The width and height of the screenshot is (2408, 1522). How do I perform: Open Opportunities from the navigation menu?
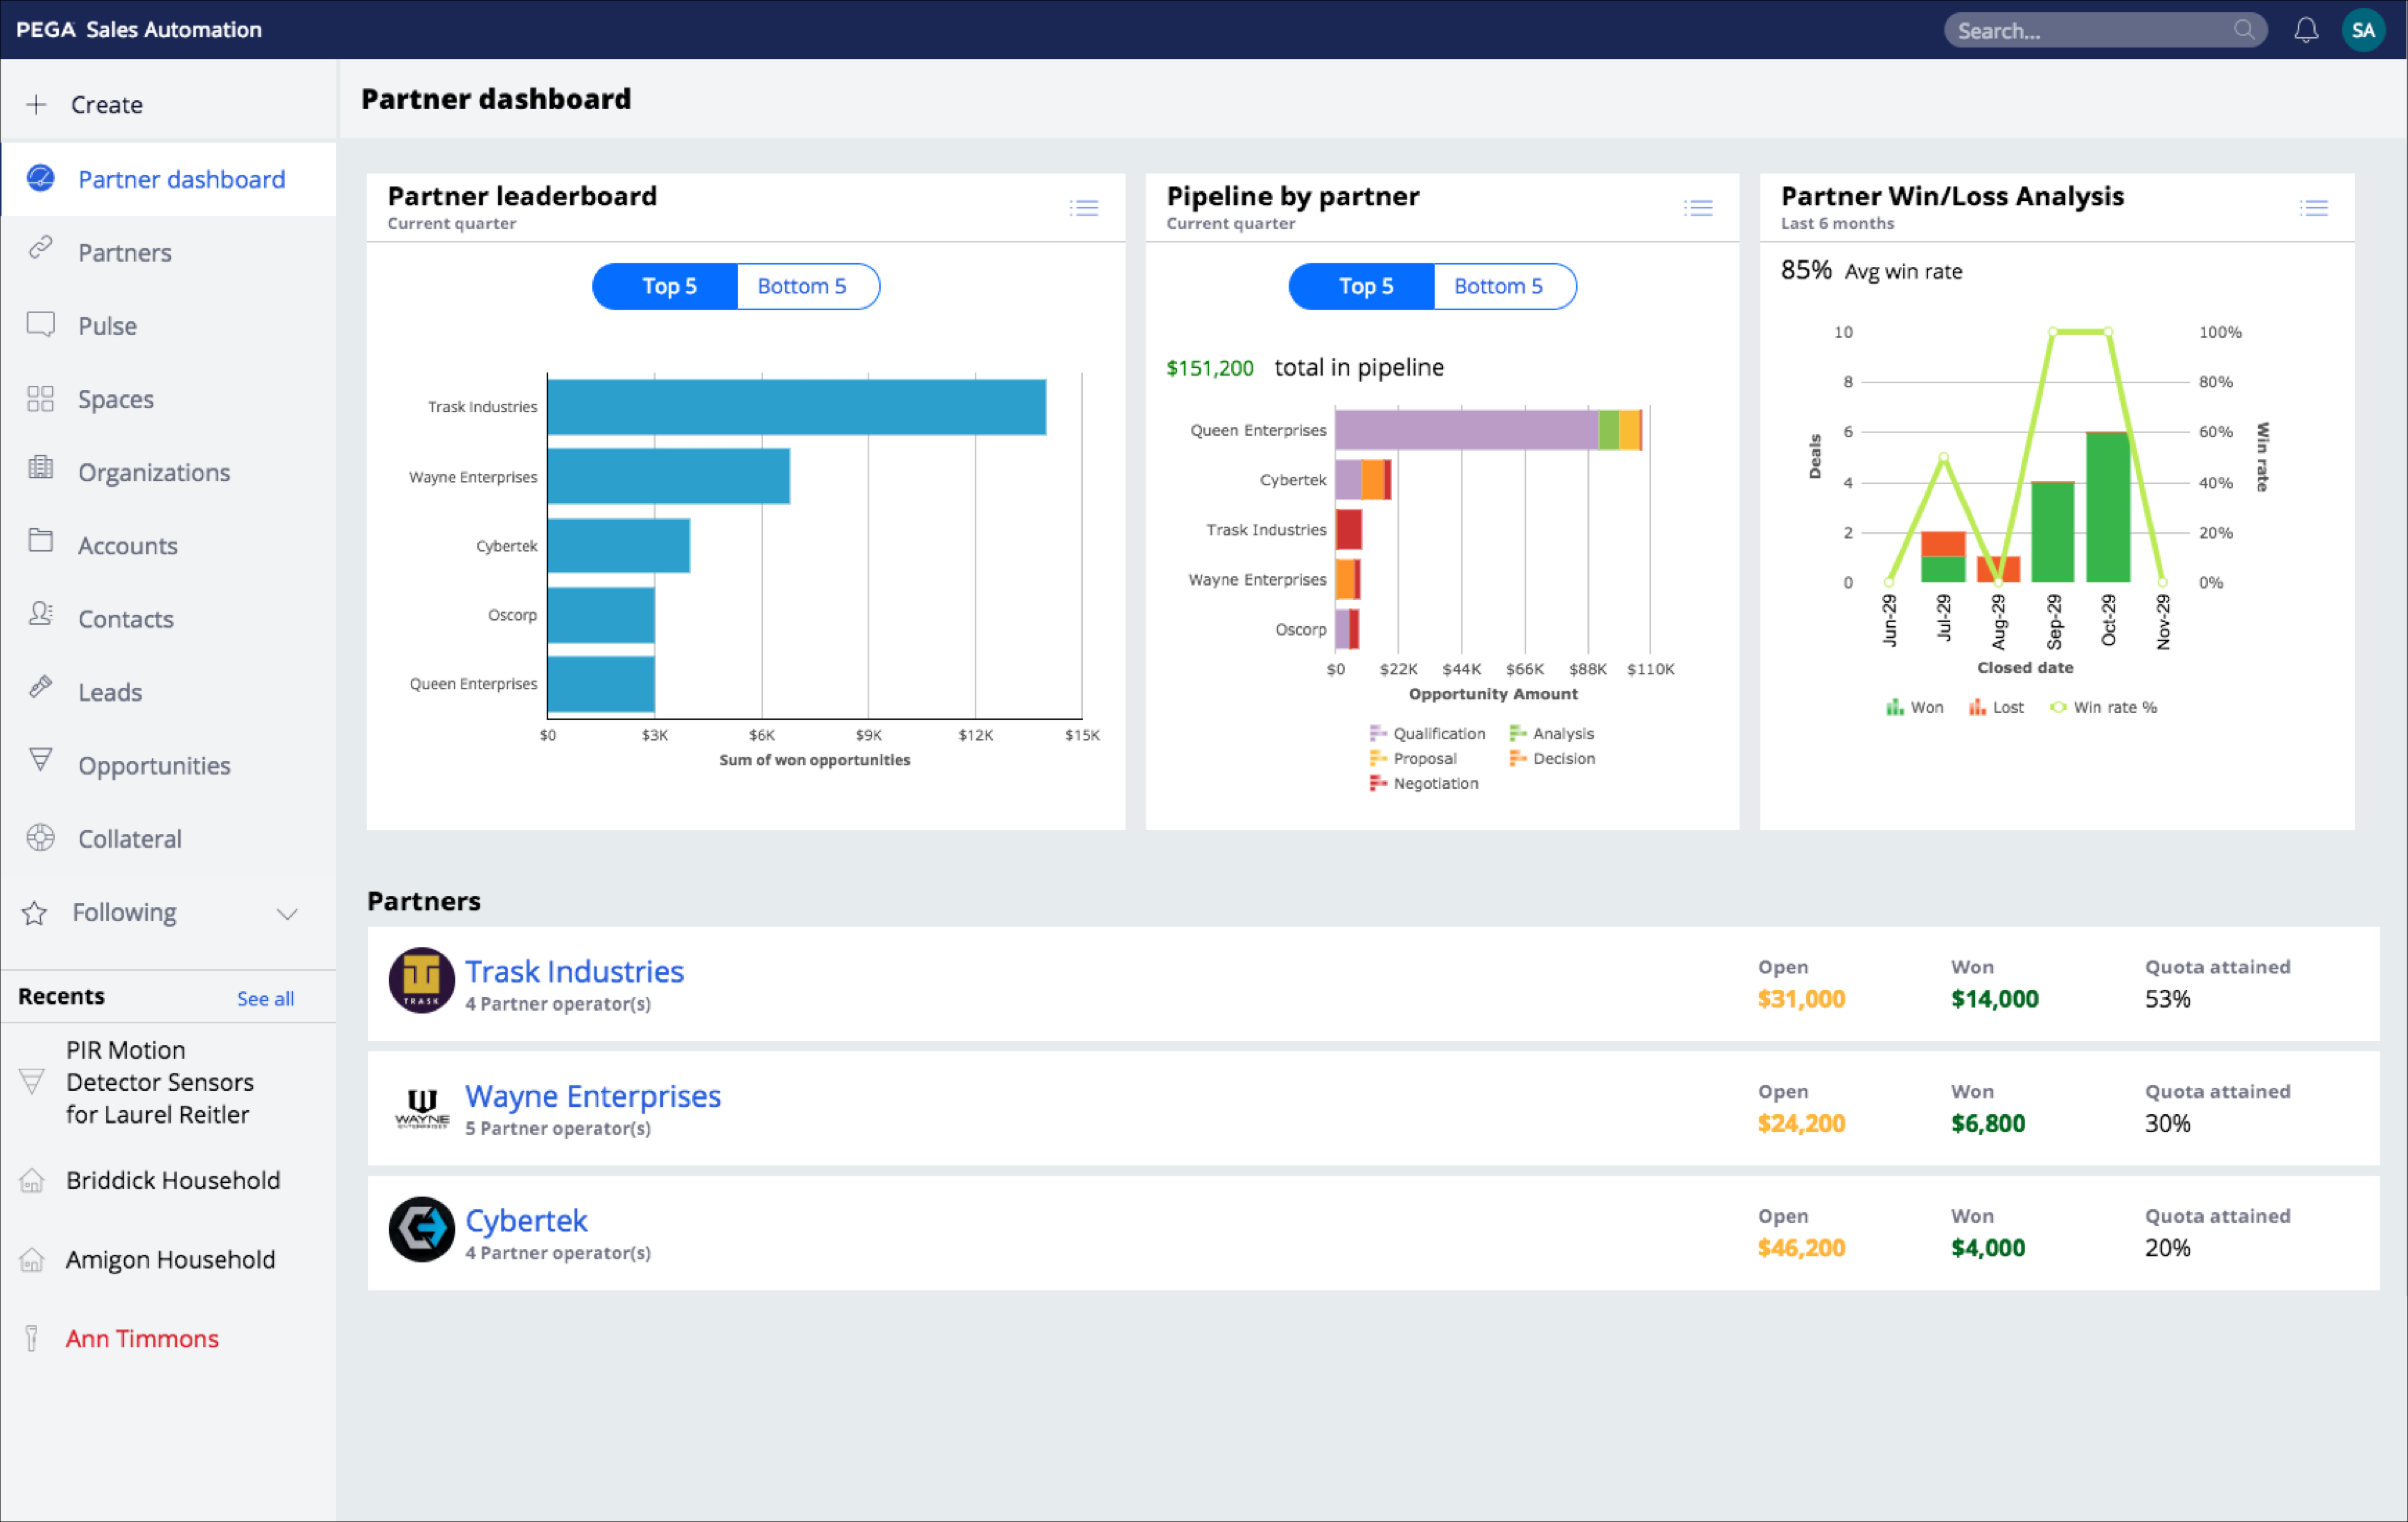coord(154,765)
